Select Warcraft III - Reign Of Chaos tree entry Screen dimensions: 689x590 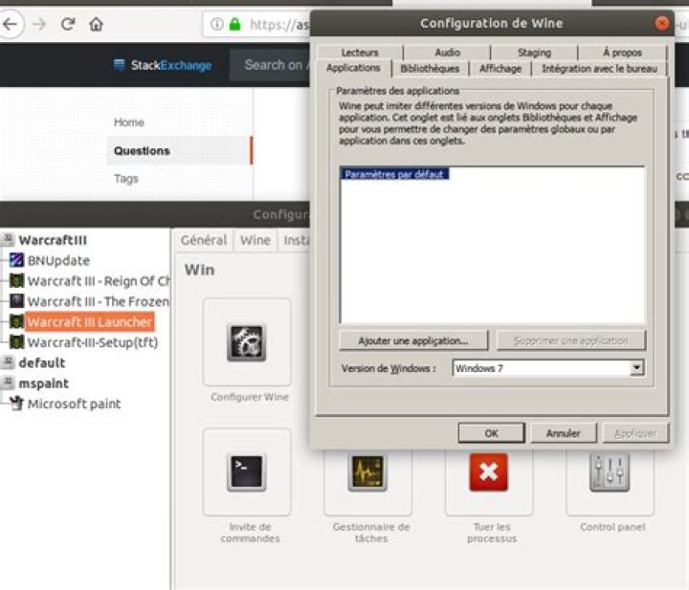tap(99, 281)
